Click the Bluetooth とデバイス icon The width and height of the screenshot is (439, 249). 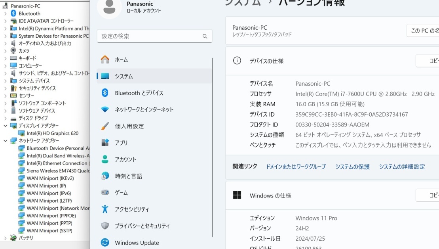pyautogui.click(x=105, y=93)
